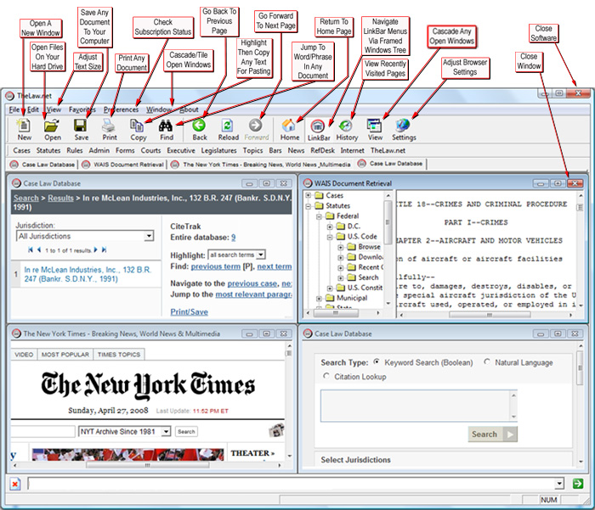The image size is (595, 510).
Task: Click horizontal scrollbar in New York Times window
Action: [x=148, y=465]
